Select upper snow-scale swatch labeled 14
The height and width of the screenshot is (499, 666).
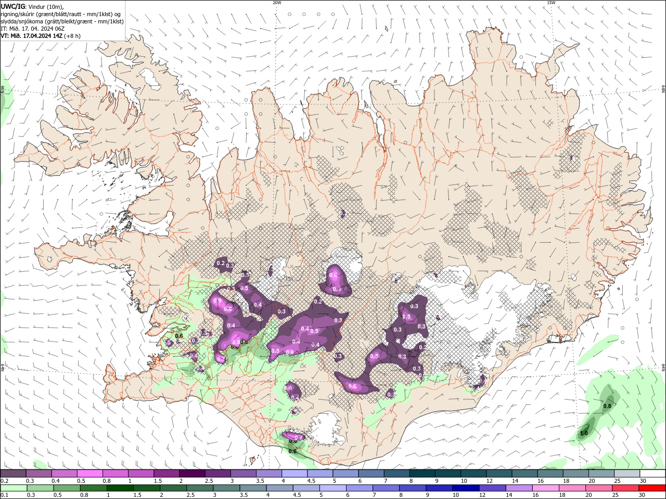pyautogui.click(x=524, y=474)
